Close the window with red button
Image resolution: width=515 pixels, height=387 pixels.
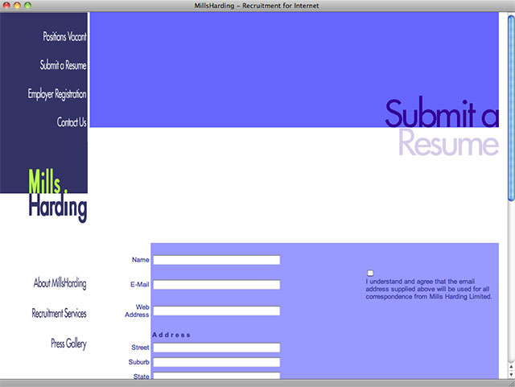pyautogui.click(x=6, y=6)
